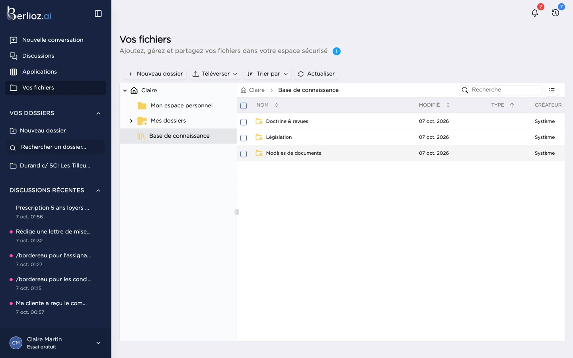
Task: Click Rechercher un dossier field
Action: [x=55, y=147]
